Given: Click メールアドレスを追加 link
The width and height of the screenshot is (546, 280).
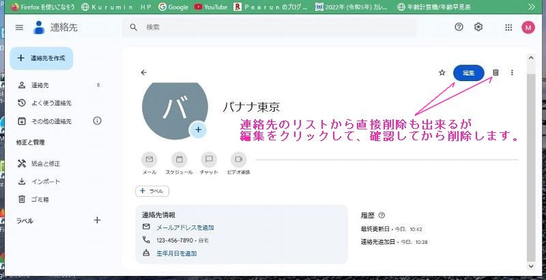Looking at the screenshot, I should 185,228.
